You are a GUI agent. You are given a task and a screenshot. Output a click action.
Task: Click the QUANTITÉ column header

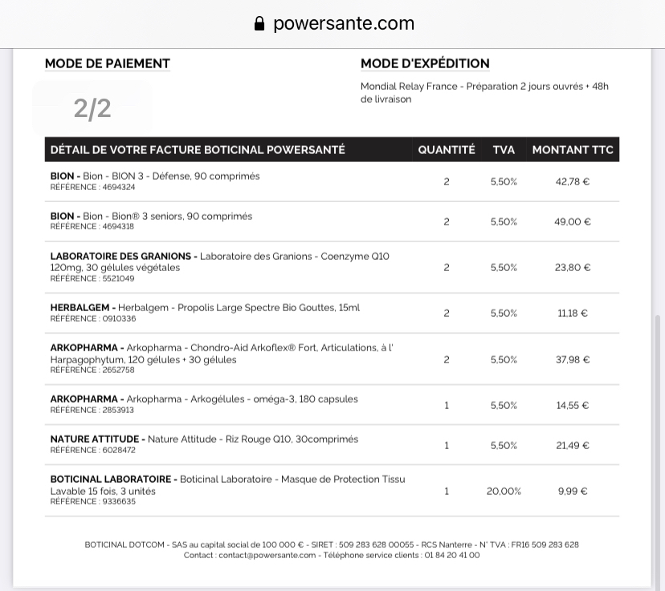(447, 149)
